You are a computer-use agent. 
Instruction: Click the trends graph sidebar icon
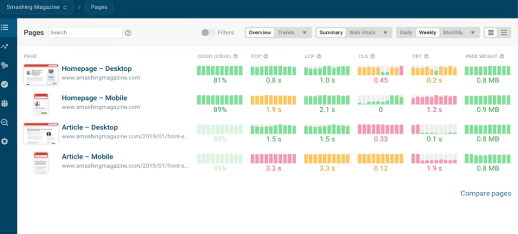click(5, 46)
